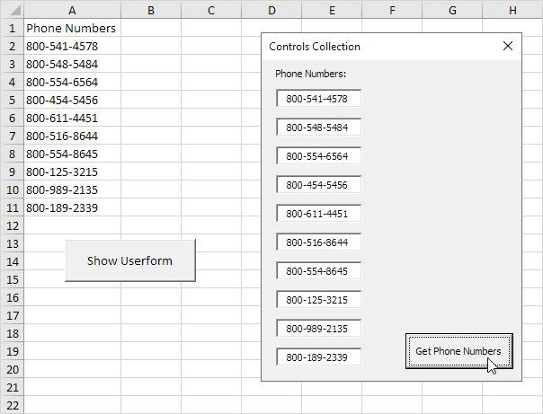Viewport: 543px width, 414px height.
Task: Click the textbox containing 800-454-5456
Action: [x=318, y=185]
